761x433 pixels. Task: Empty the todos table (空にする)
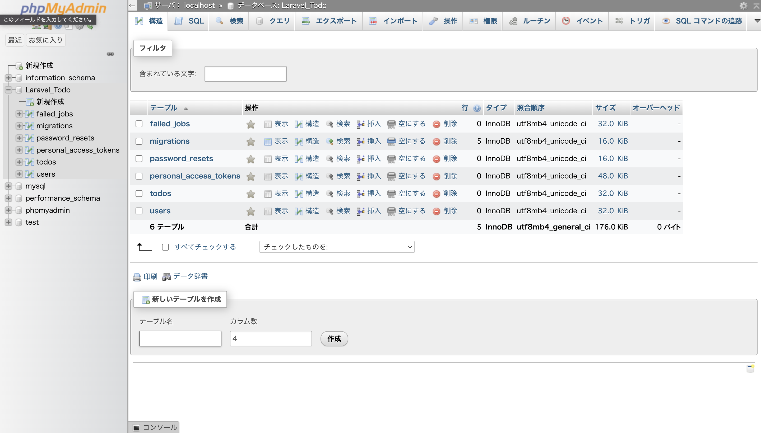click(x=406, y=194)
